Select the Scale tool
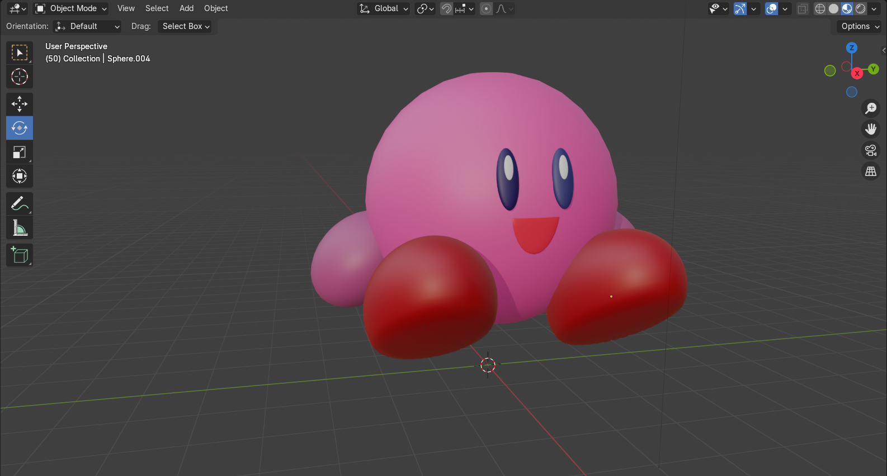This screenshot has width=887, height=476. click(x=20, y=152)
